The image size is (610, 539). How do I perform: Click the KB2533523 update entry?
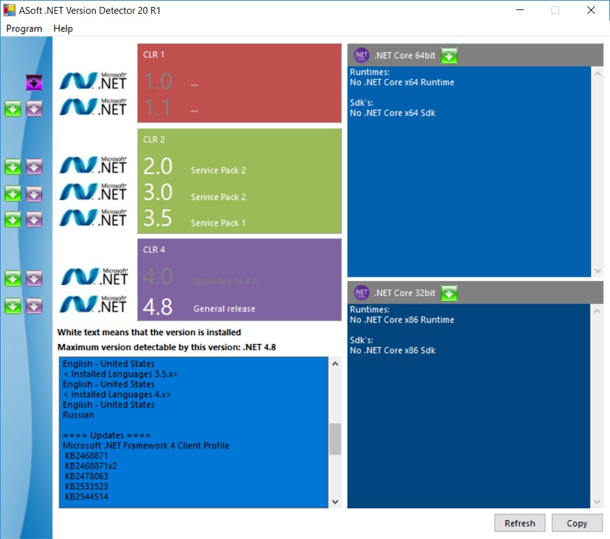(x=86, y=486)
